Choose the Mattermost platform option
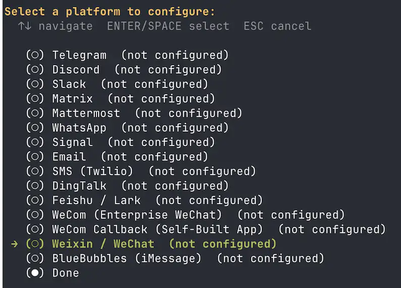Image resolution: width=401 pixels, height=288 pixels. (x=86, y=113)
